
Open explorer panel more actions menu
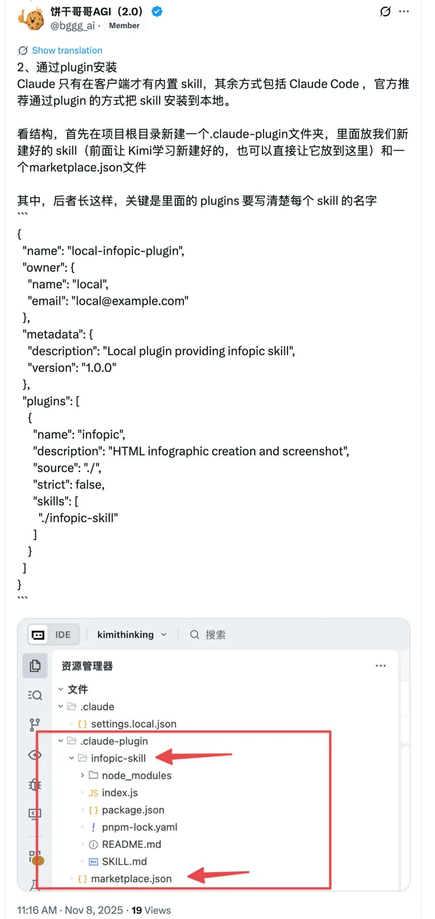(380, 666)
